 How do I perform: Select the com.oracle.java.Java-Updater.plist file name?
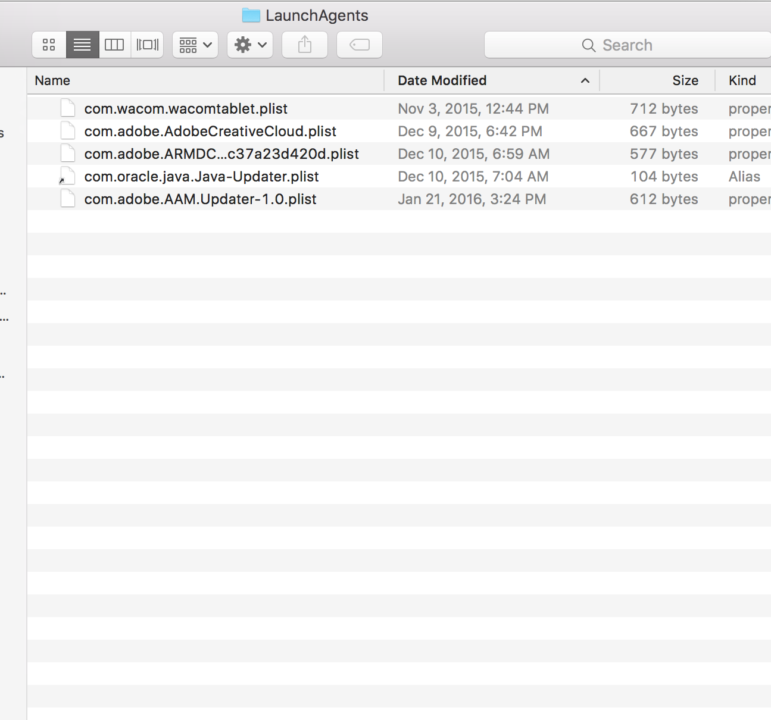pyautogui.click(x=201, y=177)
